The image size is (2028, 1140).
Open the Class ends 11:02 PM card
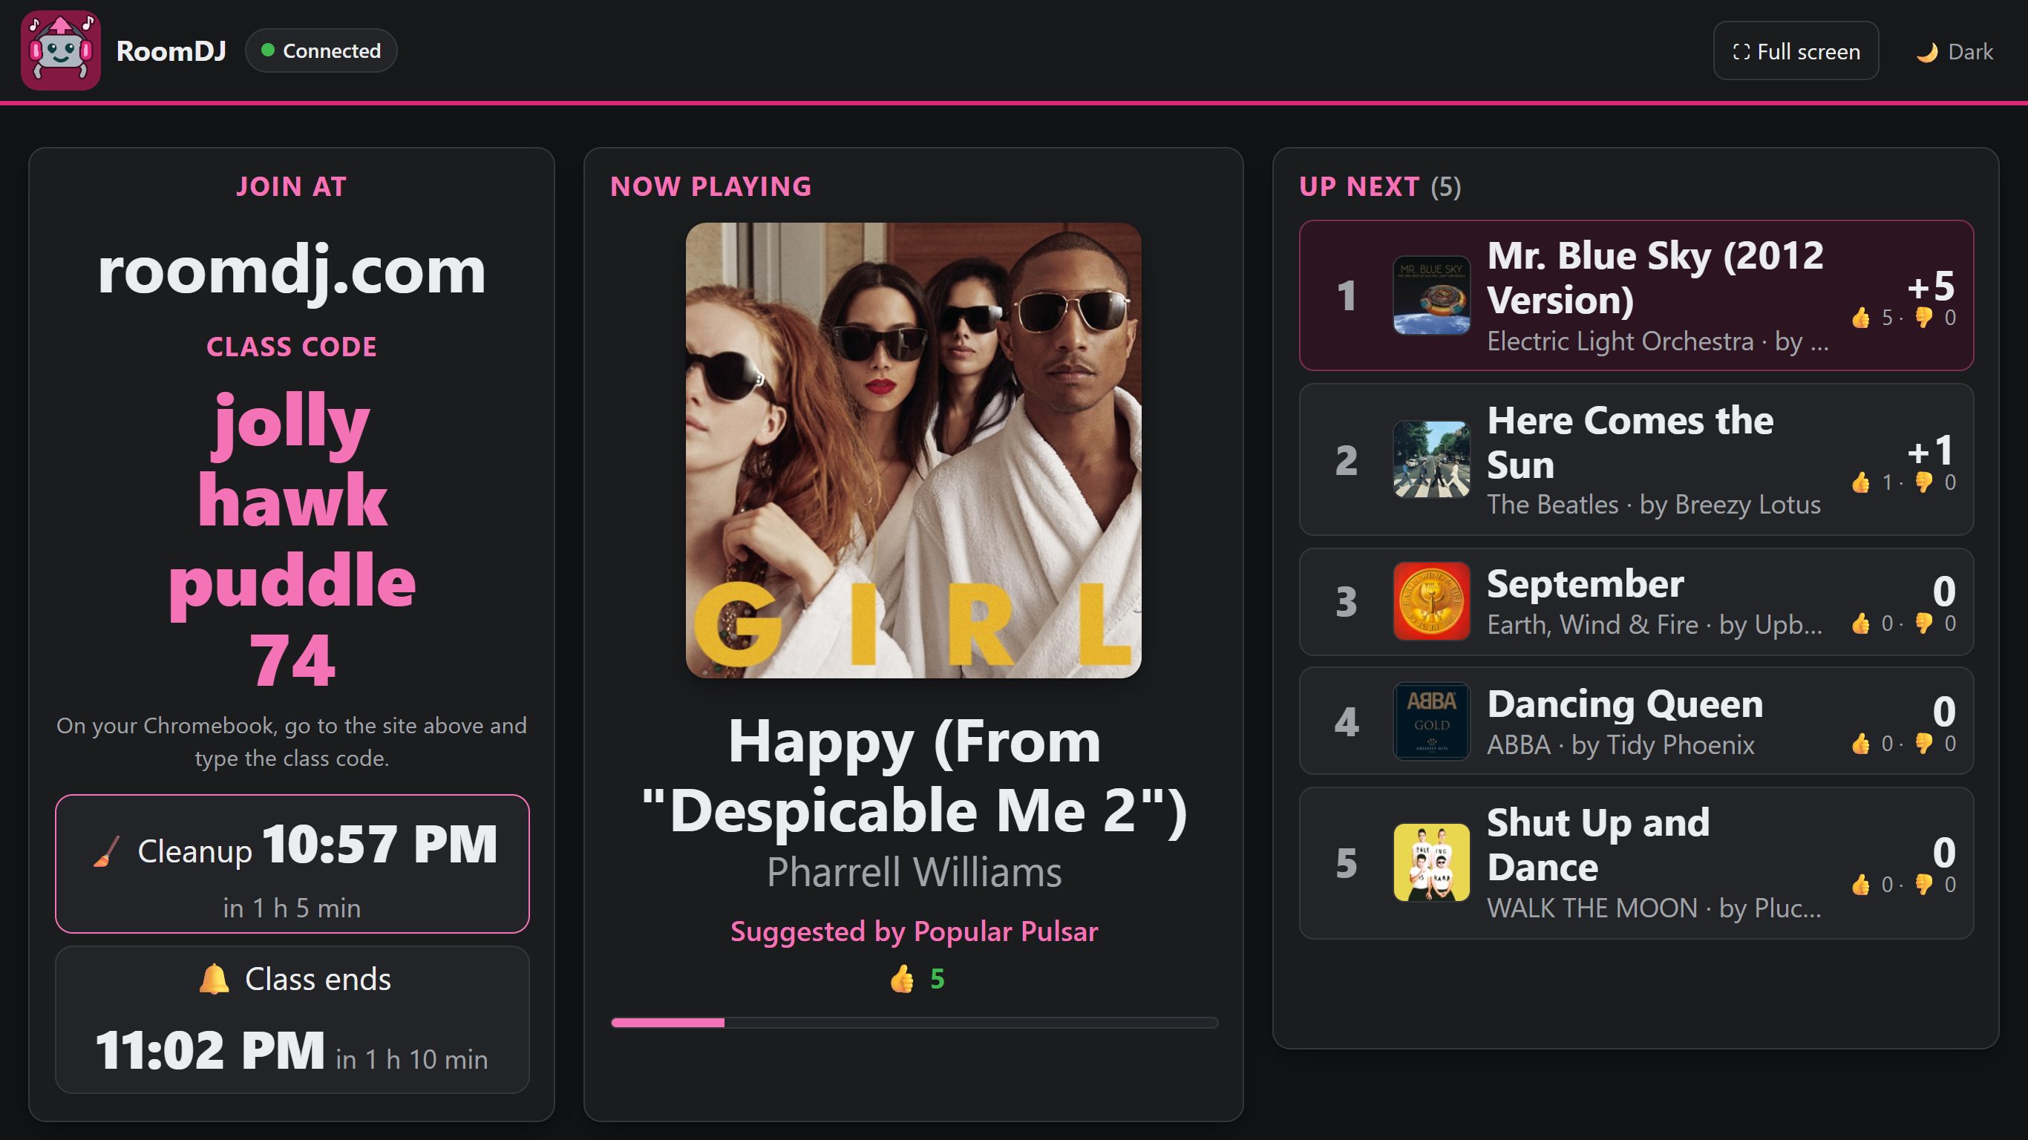(292, 1020)
